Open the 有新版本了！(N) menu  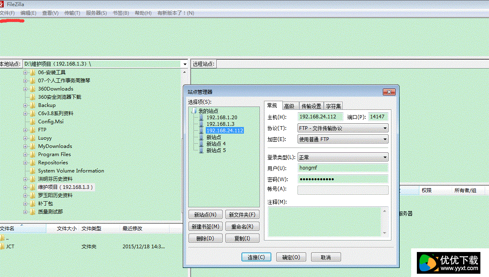point(175,13)
